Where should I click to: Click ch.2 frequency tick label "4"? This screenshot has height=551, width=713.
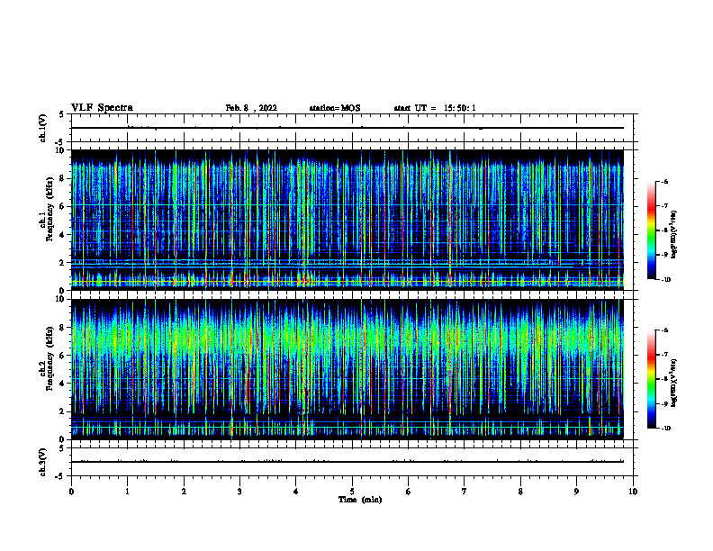pos(62,384)
